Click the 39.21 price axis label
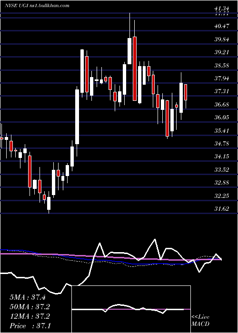 tap(222, 52)
